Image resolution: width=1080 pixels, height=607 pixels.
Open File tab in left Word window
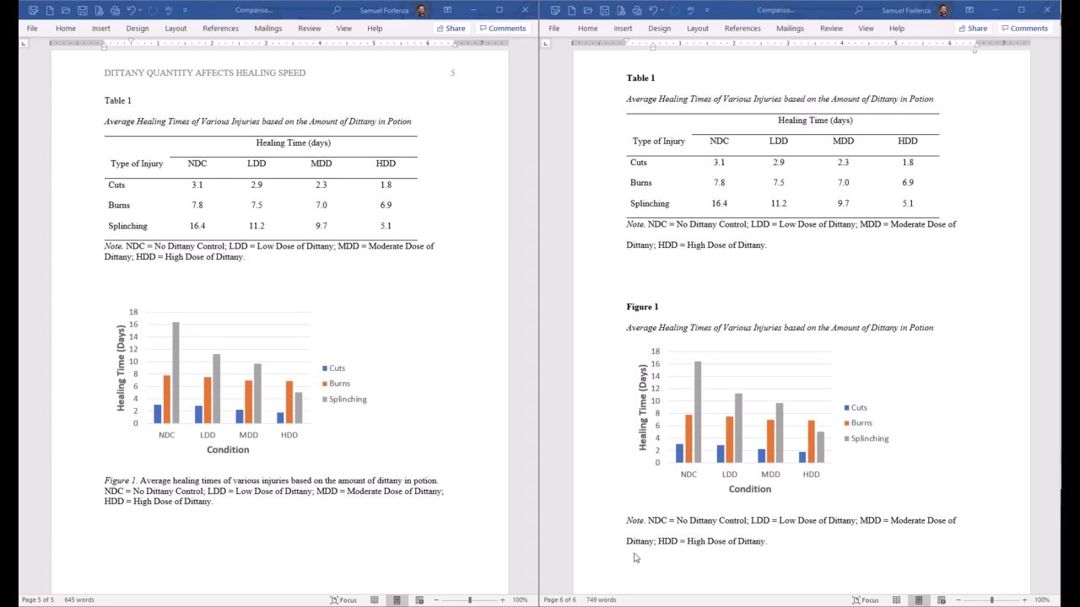click(x=32, y=28)
